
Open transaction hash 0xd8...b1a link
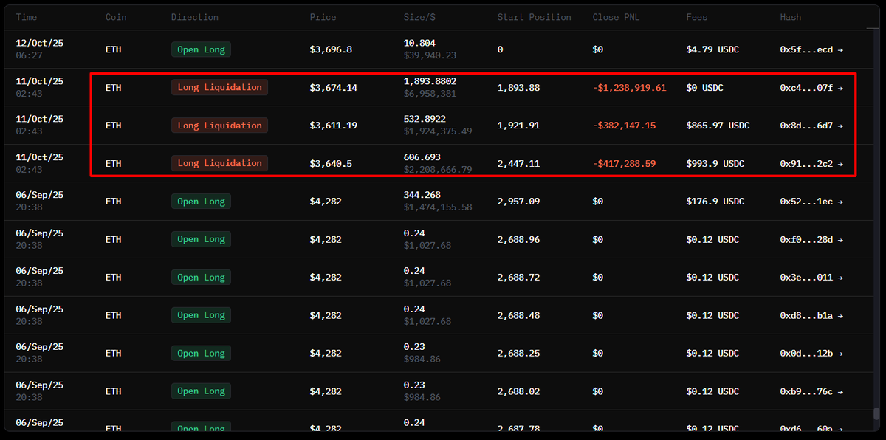pos(811,315)
